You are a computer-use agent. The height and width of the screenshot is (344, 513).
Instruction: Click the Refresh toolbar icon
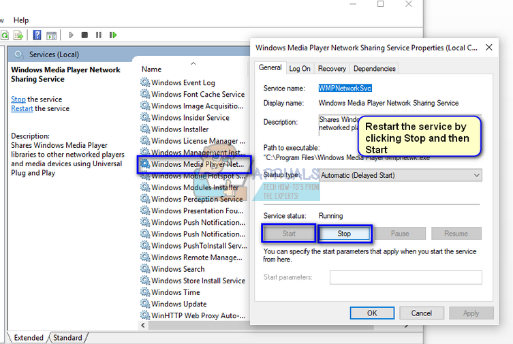(5, 35)
